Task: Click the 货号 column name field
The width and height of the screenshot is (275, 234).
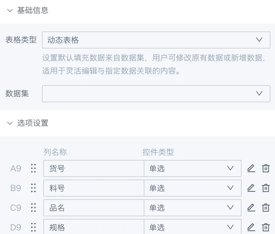Action: tap(94, 168)
